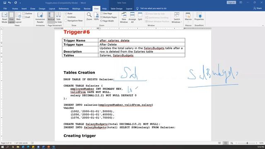Enable the Gridlines checkbox
Image resolution: width=265 pixels, height=149 pixels.
[x=66, y=17]
